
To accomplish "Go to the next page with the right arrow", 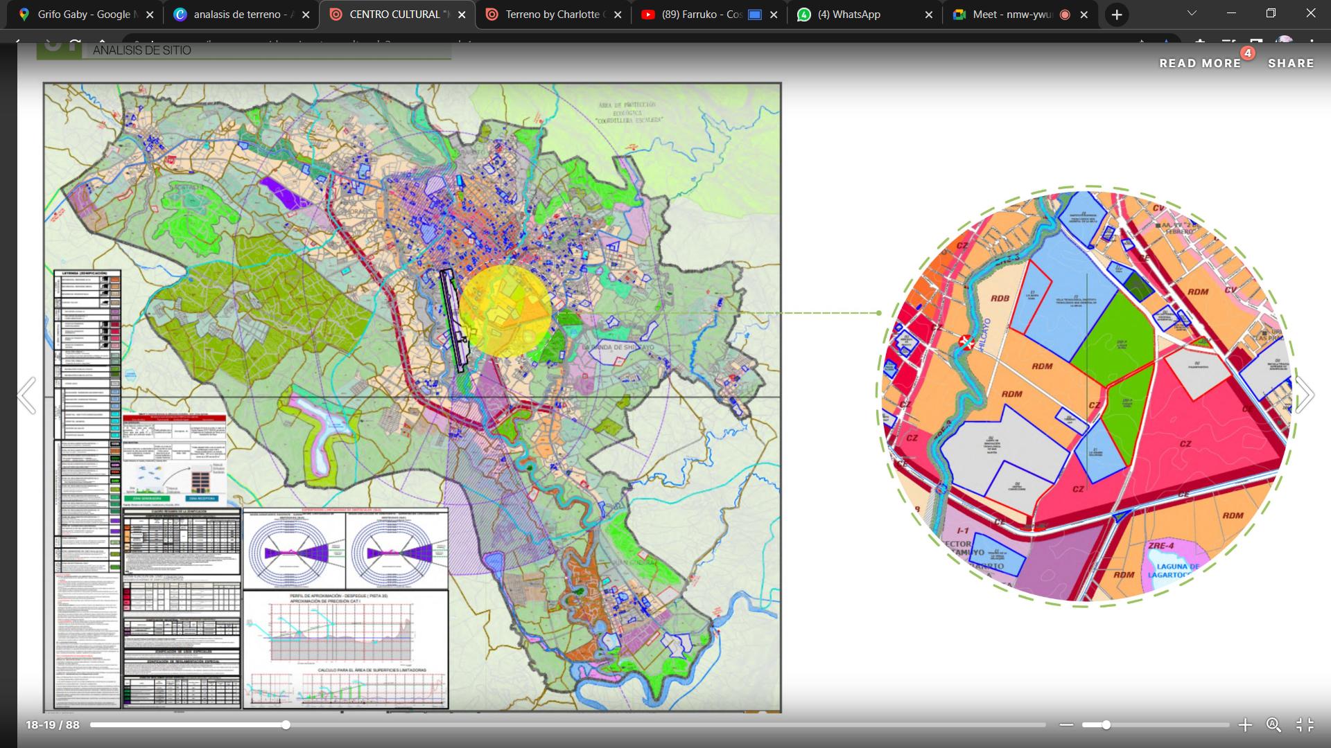I will [x=1305, y=395].
